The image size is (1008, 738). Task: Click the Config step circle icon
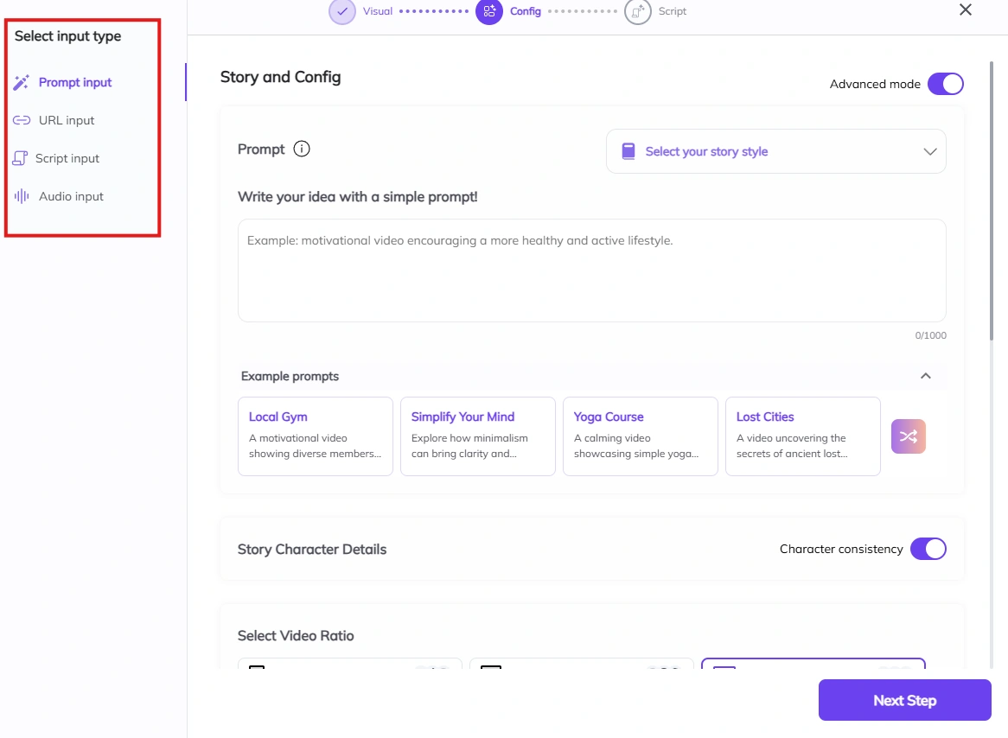pyautogui.click(x=489, y=11)
